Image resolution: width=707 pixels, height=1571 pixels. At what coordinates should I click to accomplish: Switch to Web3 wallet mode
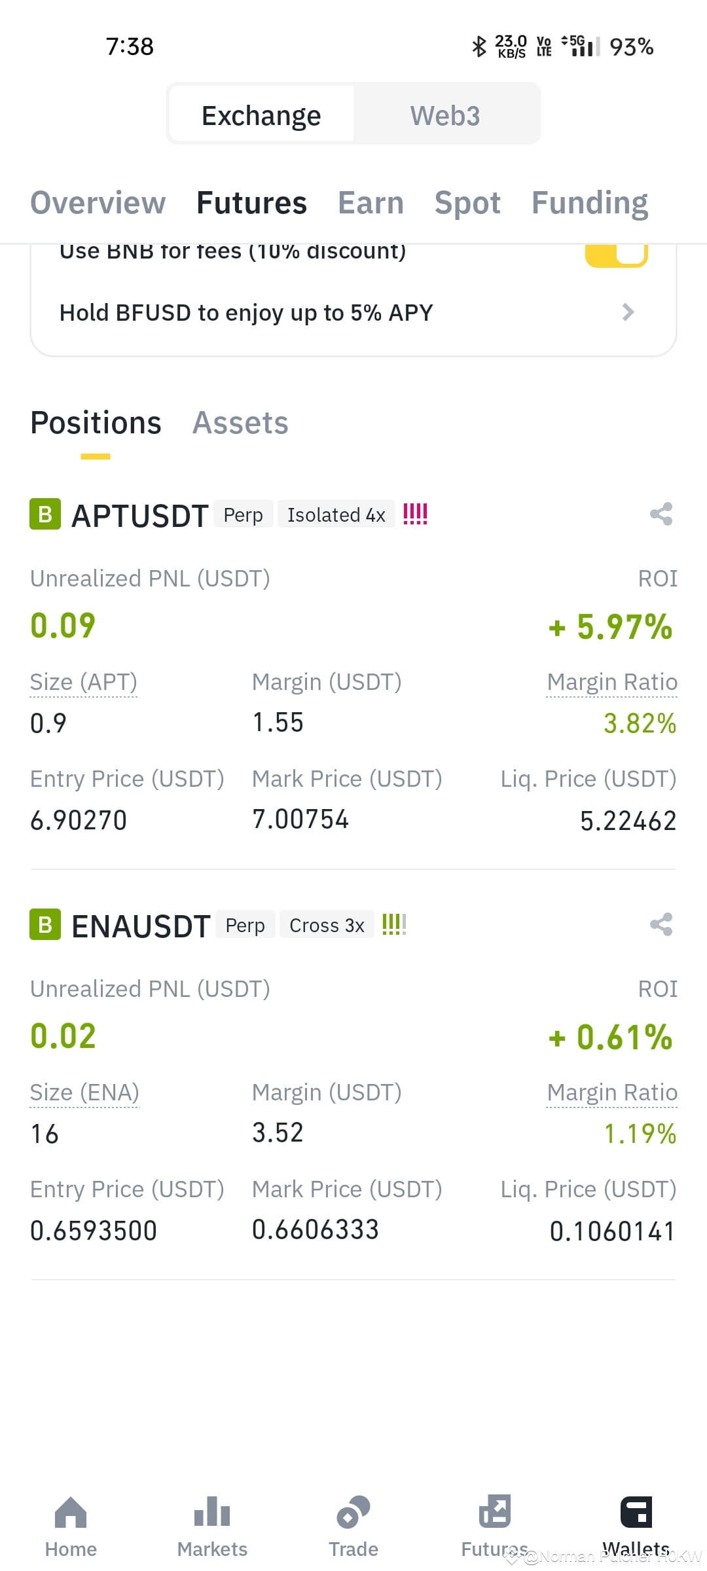[445, 116]
